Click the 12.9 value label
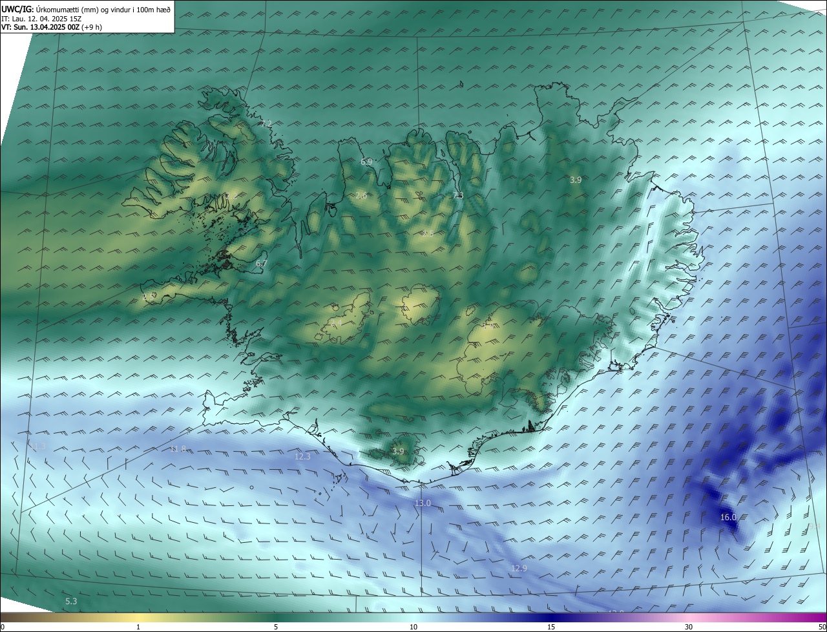The width and height of the screenshot is (827, 632). (x=519, y=568)
